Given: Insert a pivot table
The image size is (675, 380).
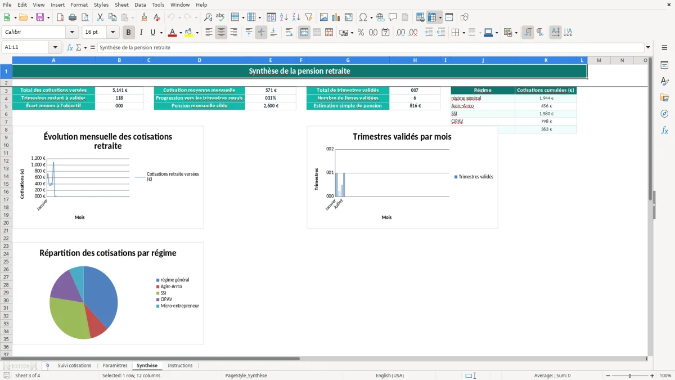Looking at the screenshot, I should point(349,17).
